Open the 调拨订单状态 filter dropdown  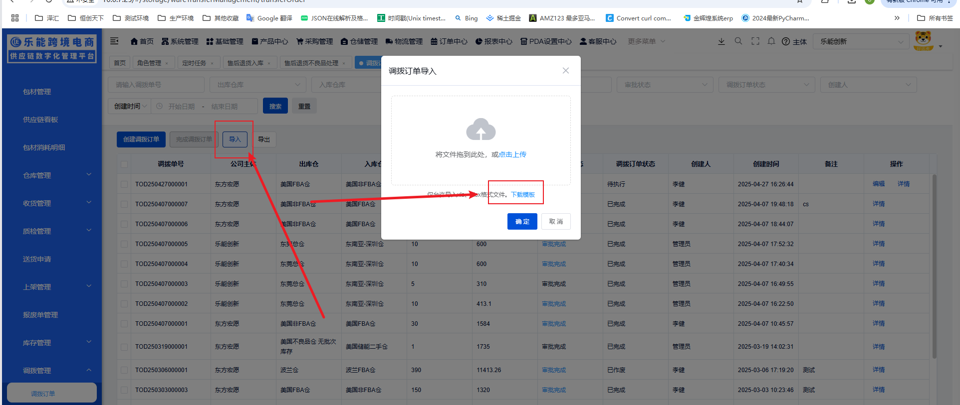pyautogui.click(x=766, y=85)
